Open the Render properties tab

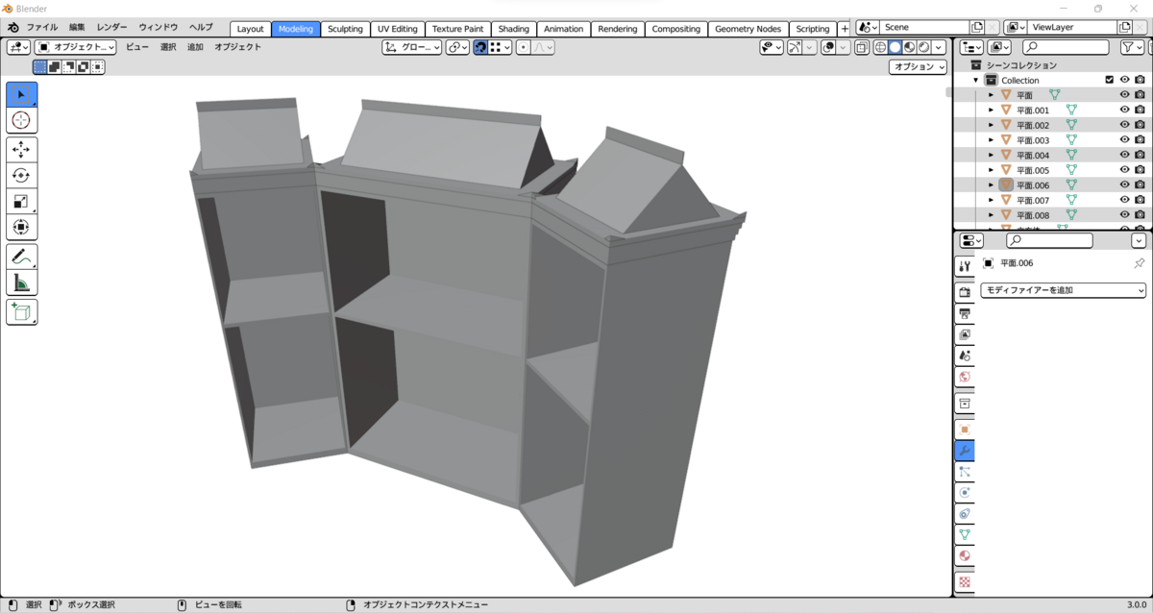pyautogui.click(x=965, y=292)
